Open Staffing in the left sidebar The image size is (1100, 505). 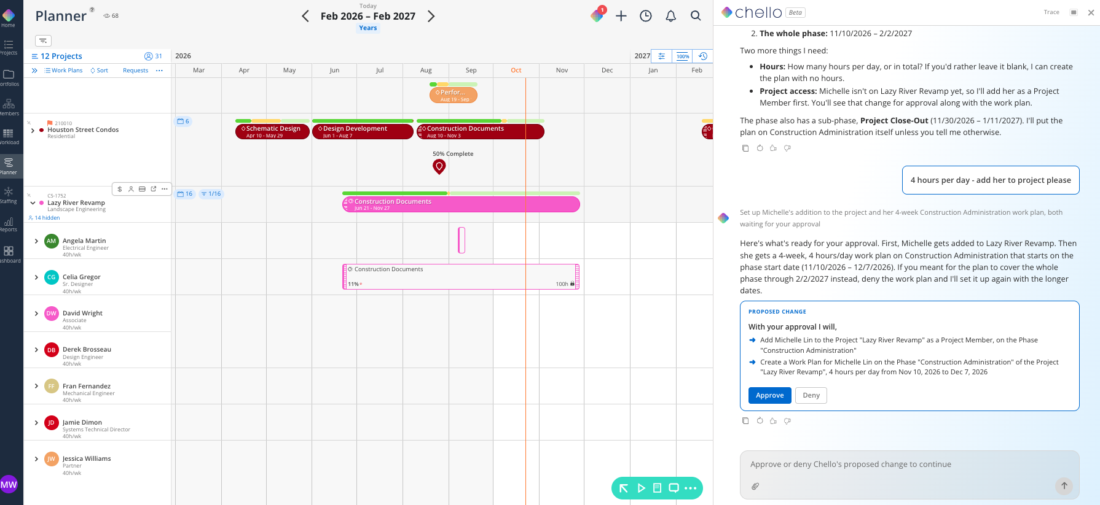9,195
